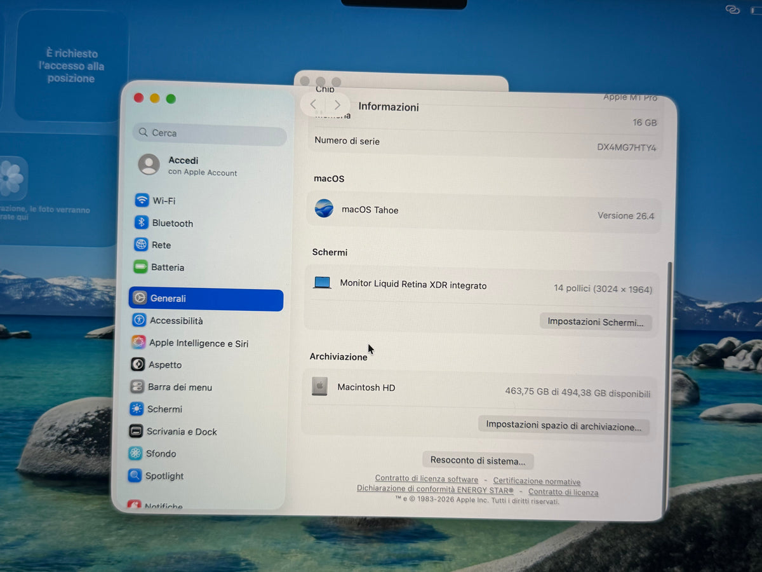This screenshot has height=572, width=762.
Task: Select the Sfondo flower icon
Action: point(135,453)
